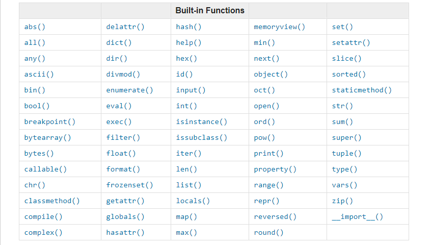Open the help() link
This screenshot has height=245, width=431.
[188, 43]
